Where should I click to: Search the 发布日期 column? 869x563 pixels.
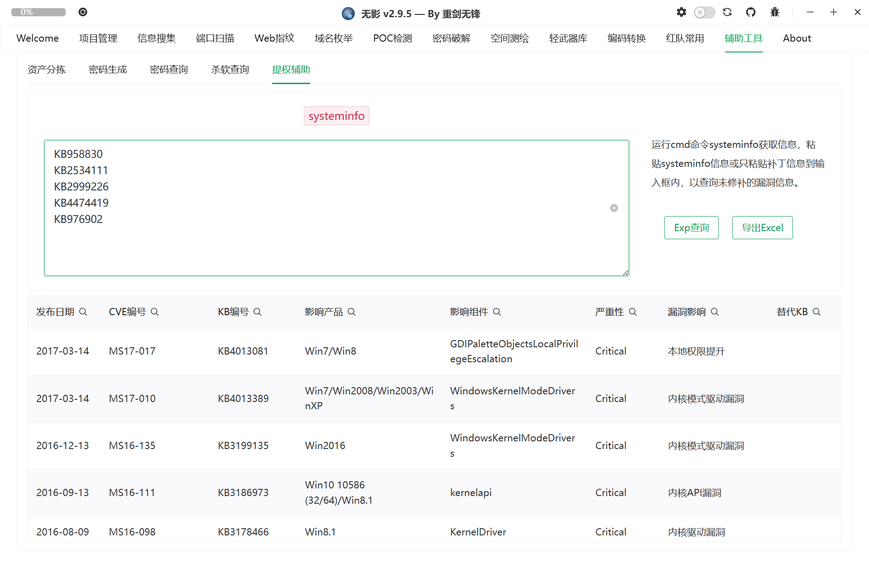pos(83,312)
